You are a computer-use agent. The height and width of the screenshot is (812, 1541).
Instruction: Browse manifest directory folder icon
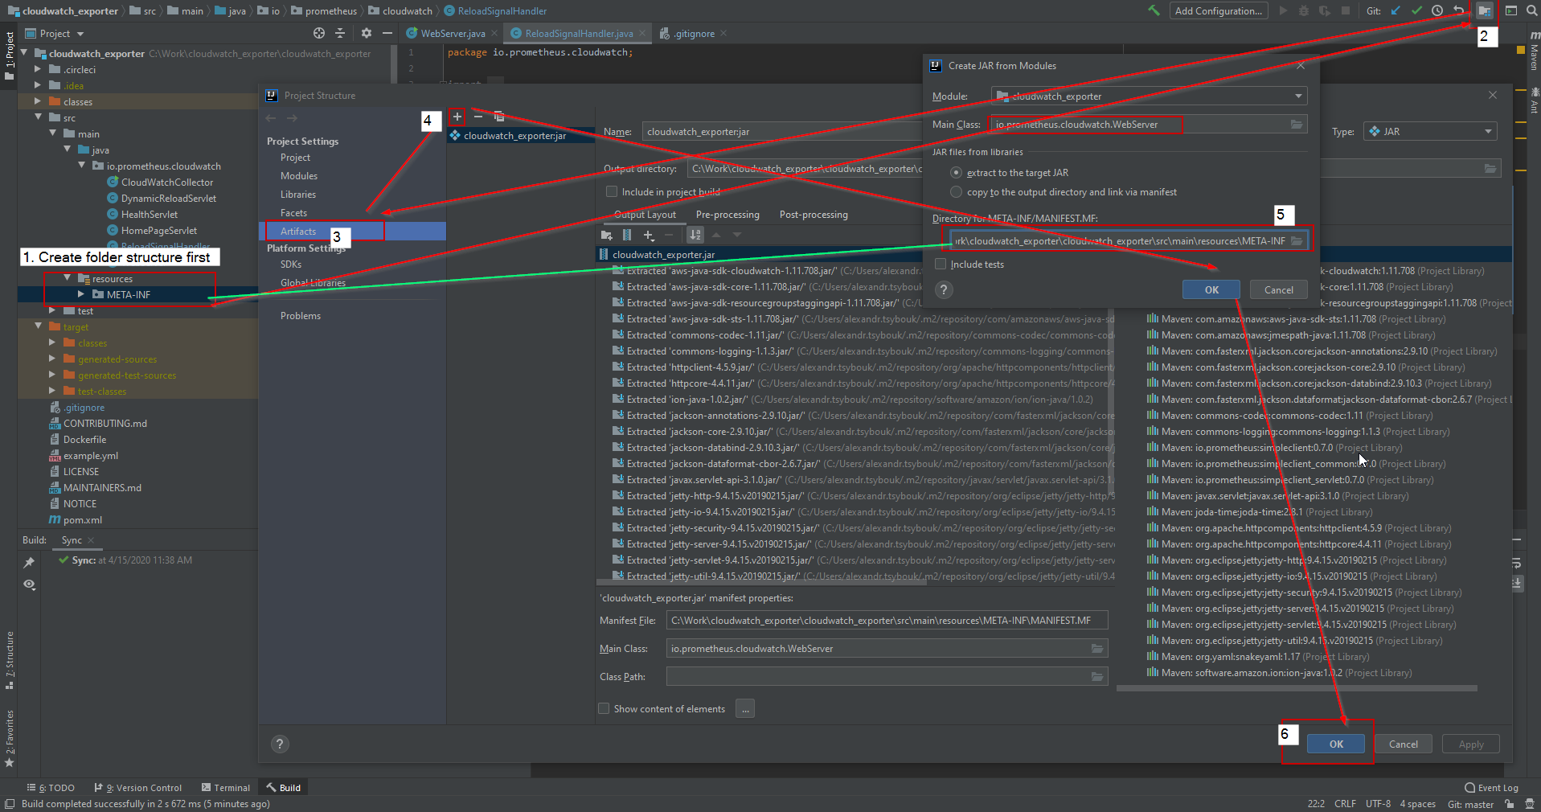tap(1297, 240)
